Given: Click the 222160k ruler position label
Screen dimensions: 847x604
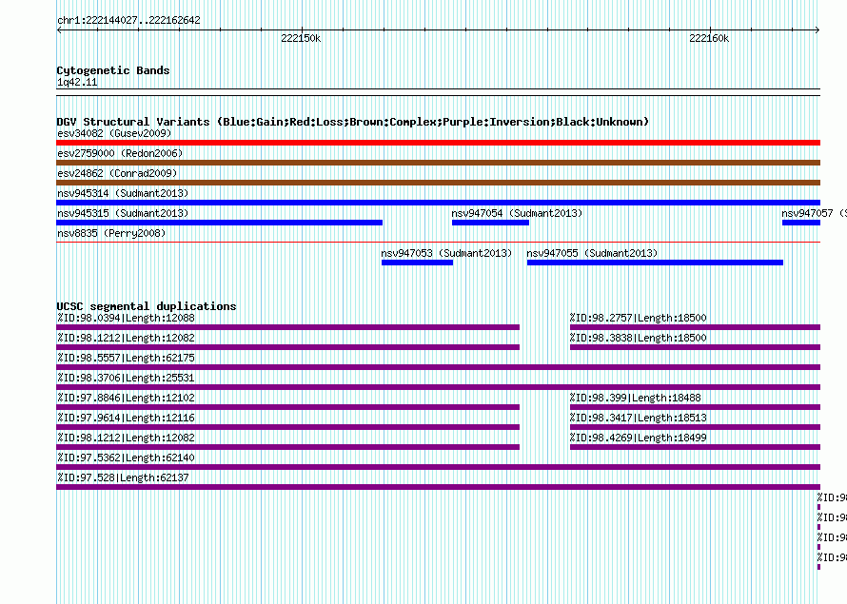Looking at the screenshot, I should point(709,38).
